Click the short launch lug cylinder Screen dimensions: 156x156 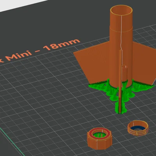click(x=124, y=73)
